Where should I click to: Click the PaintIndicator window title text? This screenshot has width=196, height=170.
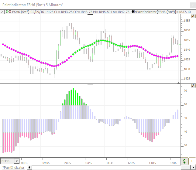click(x=33, y=5)
